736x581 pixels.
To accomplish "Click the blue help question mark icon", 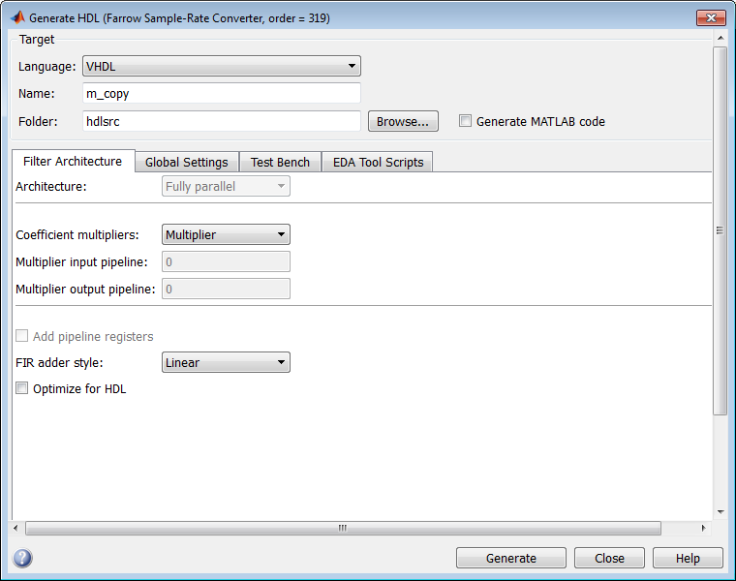I will pyautogui.click(x=22, y=558).
